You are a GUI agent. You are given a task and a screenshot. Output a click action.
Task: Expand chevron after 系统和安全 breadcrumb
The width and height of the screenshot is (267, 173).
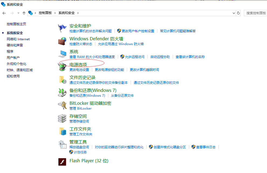coord(78,13)
